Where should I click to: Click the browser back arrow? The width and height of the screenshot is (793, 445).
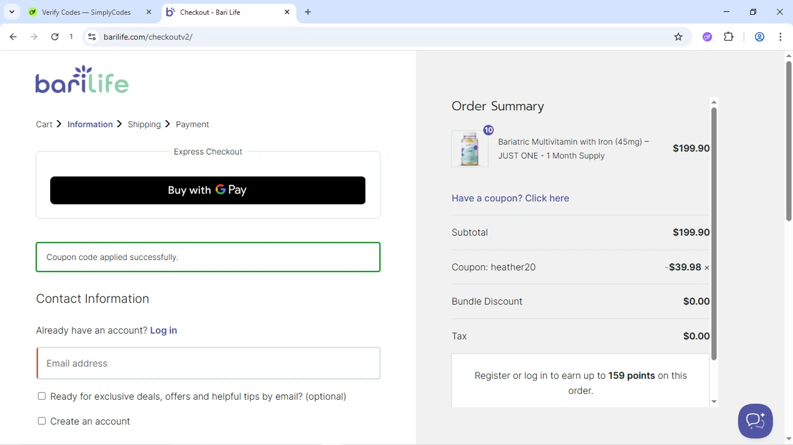13,37
